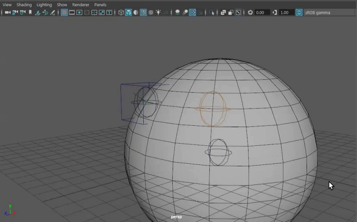Click the XYZ axis orientation gizmo
Screen dimensions: 357x222
[10, 210]
